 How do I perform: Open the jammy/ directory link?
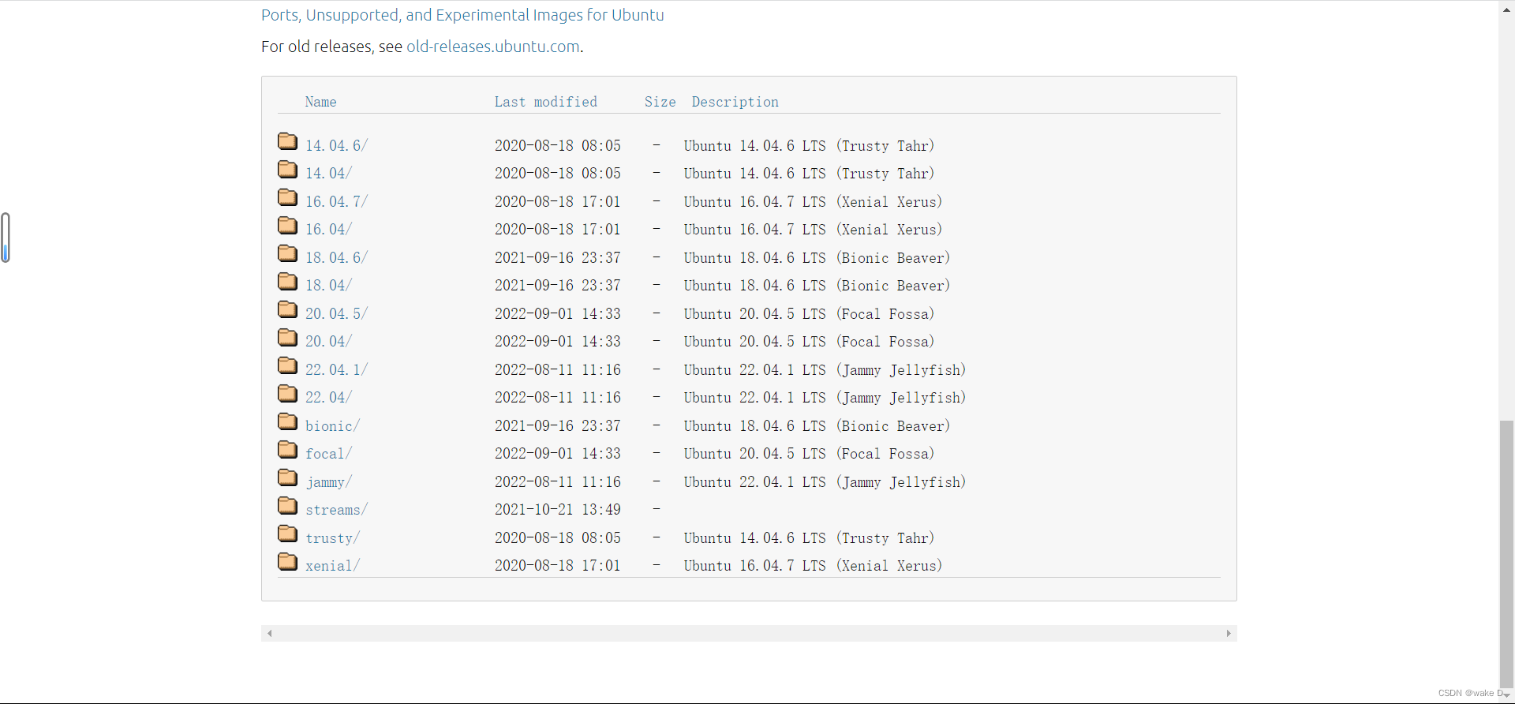[x=329, y=482]
